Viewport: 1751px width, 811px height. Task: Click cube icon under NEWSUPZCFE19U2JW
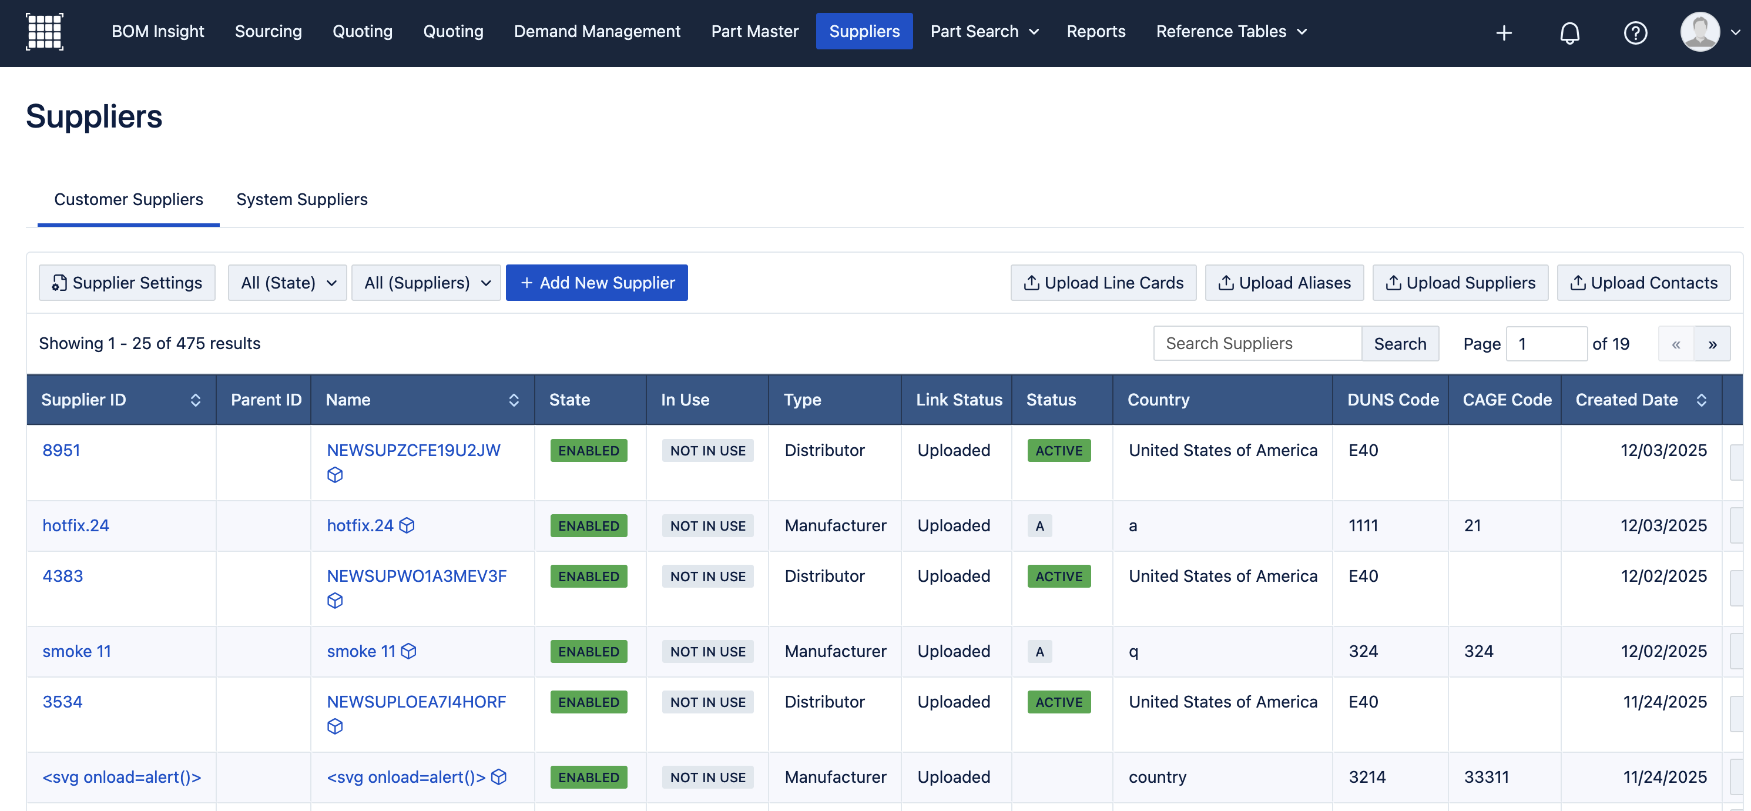pyautogui.click(x=334, y=474)
